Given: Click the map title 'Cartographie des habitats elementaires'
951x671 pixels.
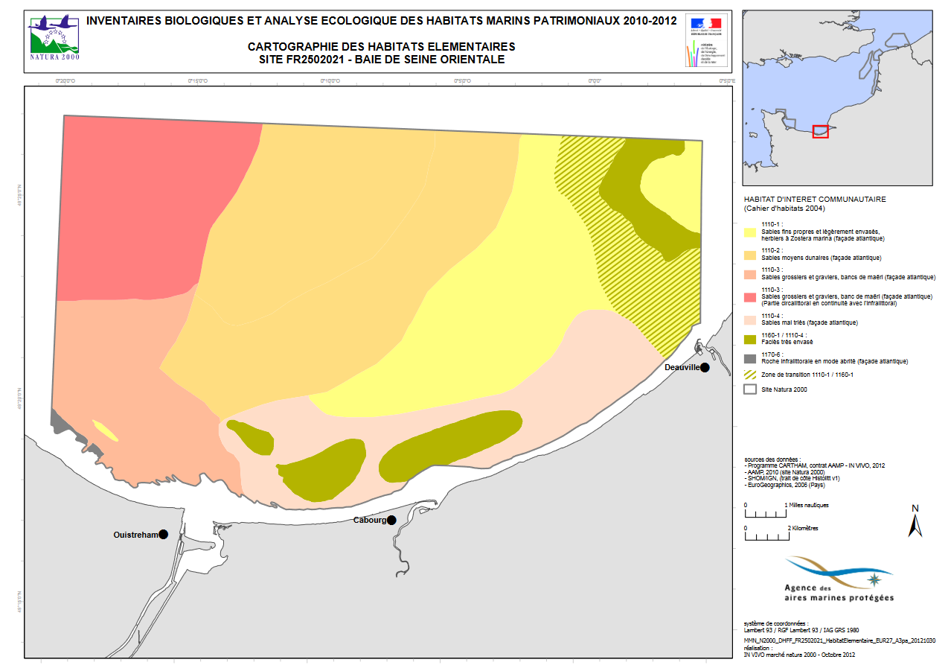Looking at the screenshot, I should (381, 46).
